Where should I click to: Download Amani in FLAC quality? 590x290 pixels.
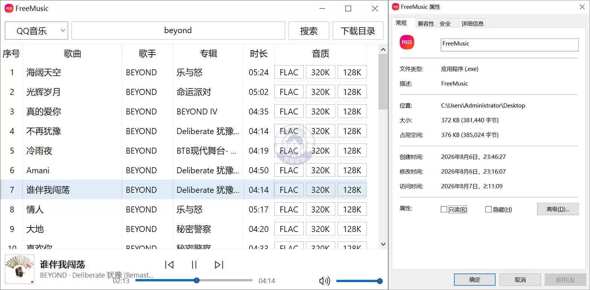point(289,170)
